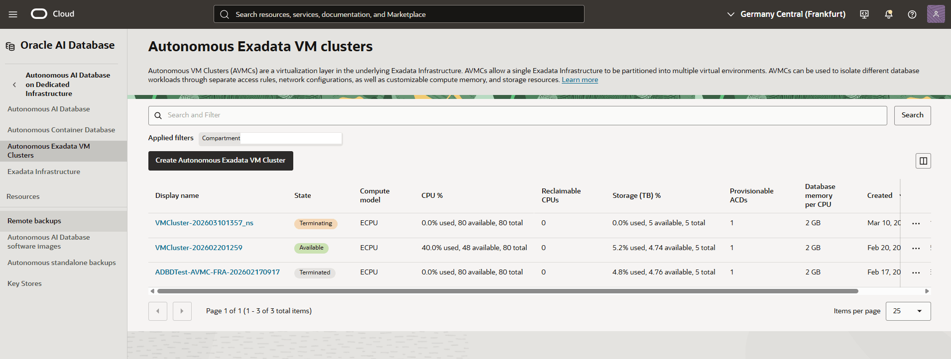Open actions menu for ADBDTest-AVMC-FRA-202602170917 row
This screenshot has height=359, width=951.
(916, 272)
